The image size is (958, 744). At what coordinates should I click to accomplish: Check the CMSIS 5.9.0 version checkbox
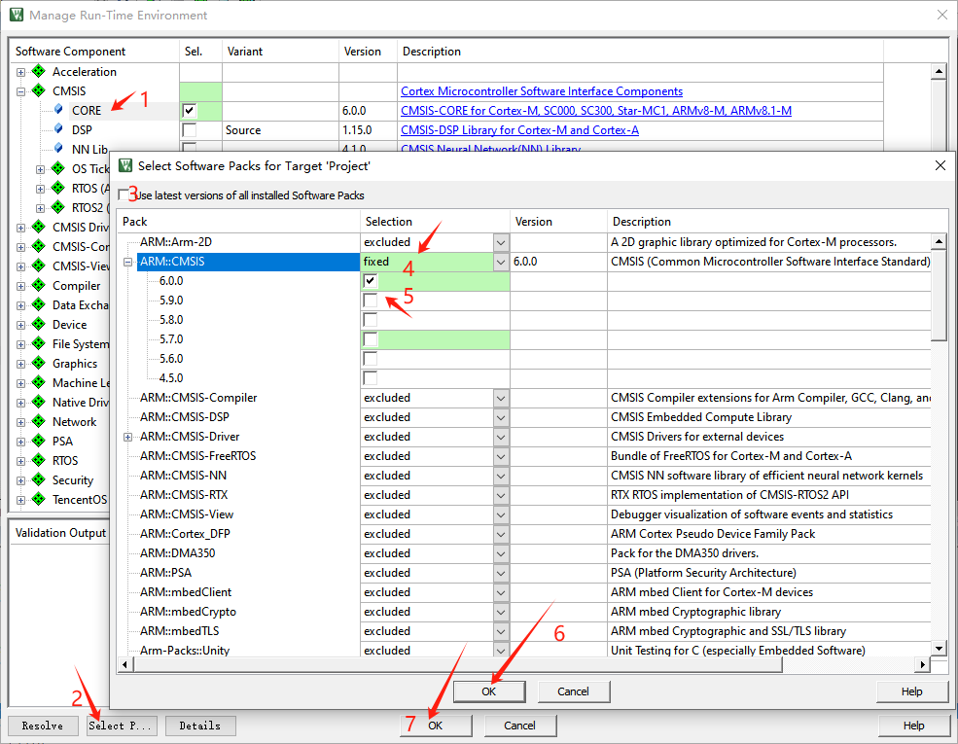pyautogui.click(x=371, y=301)
